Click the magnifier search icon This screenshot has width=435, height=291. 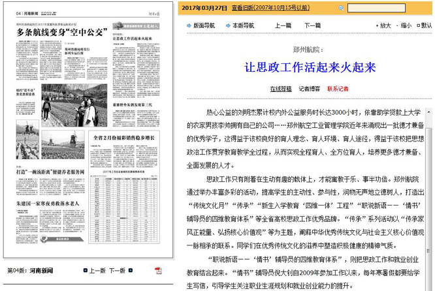341,8
